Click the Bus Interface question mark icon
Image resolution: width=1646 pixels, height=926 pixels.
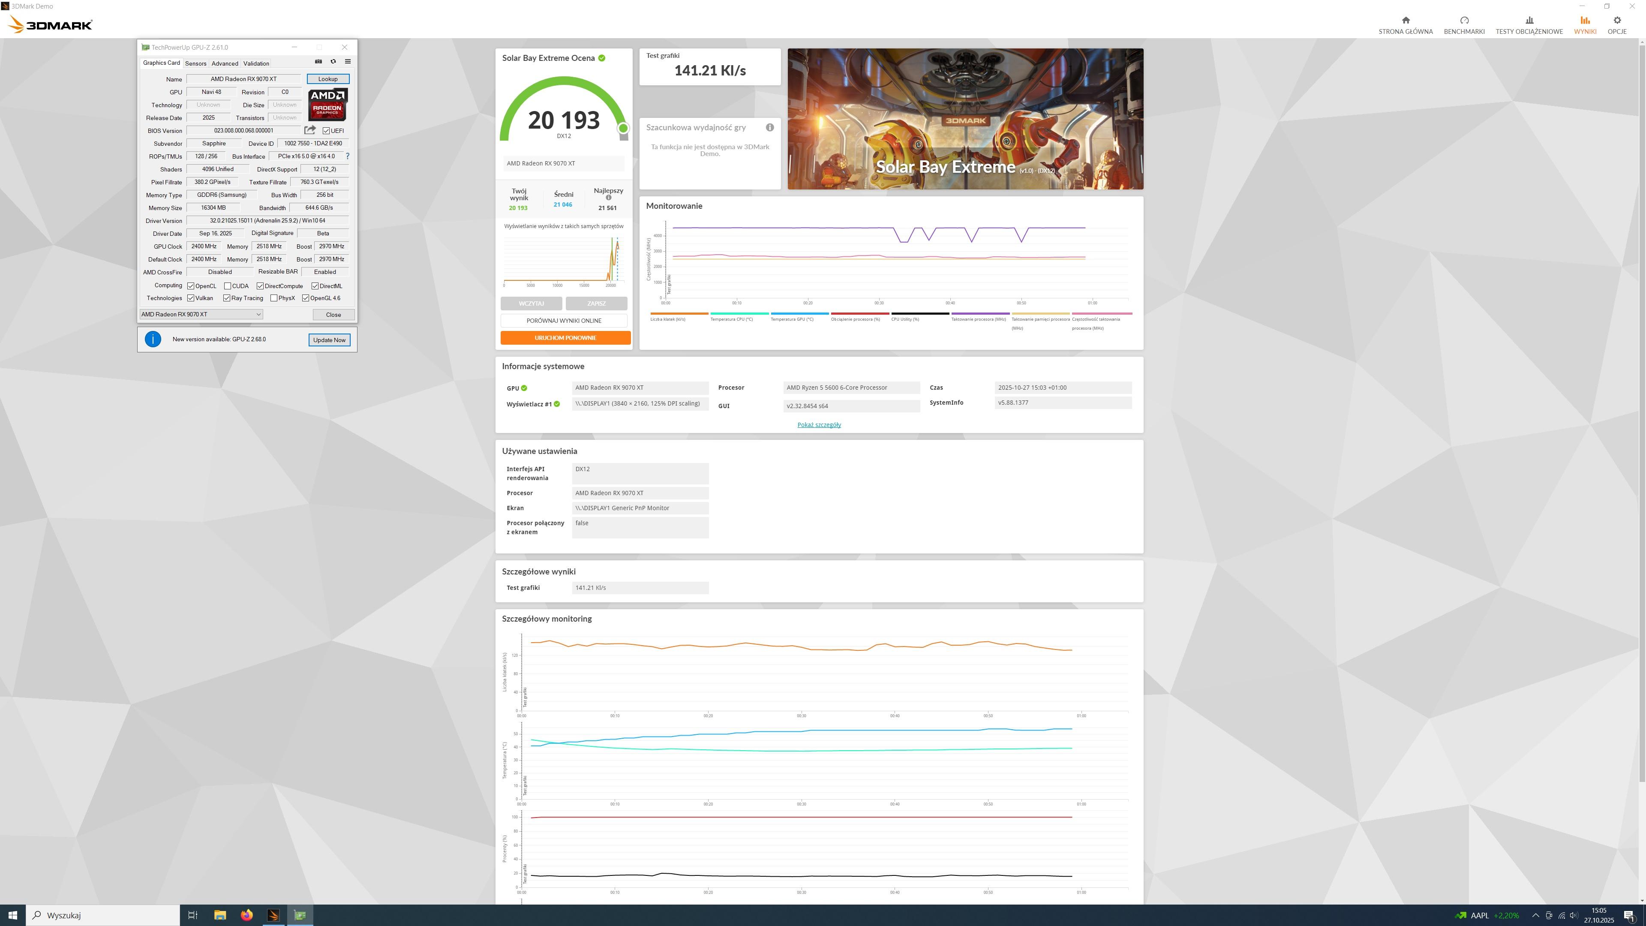coord(348,156)
